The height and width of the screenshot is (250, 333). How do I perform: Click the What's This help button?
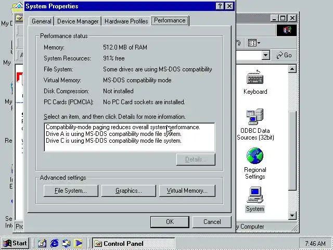[x=220, y=6]
